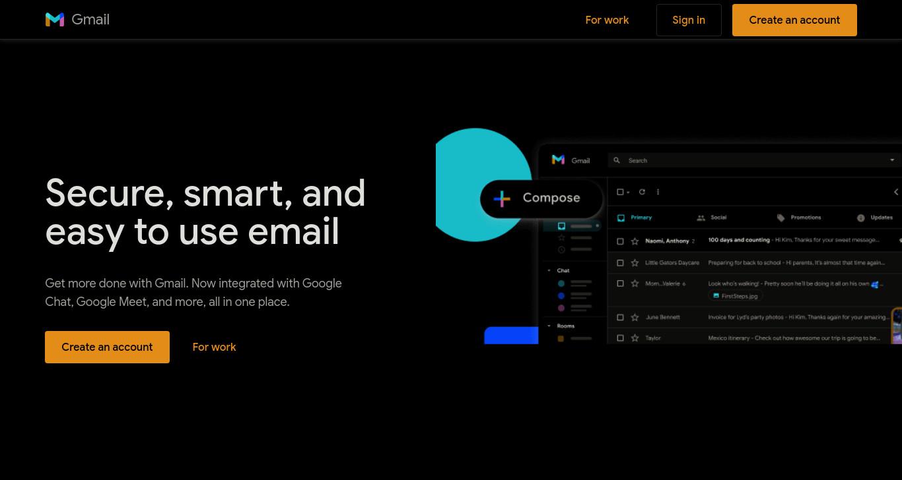This screenshot has width=902, height=480.
Task: Open the search options arrow in preview
Action: [892, 160]
